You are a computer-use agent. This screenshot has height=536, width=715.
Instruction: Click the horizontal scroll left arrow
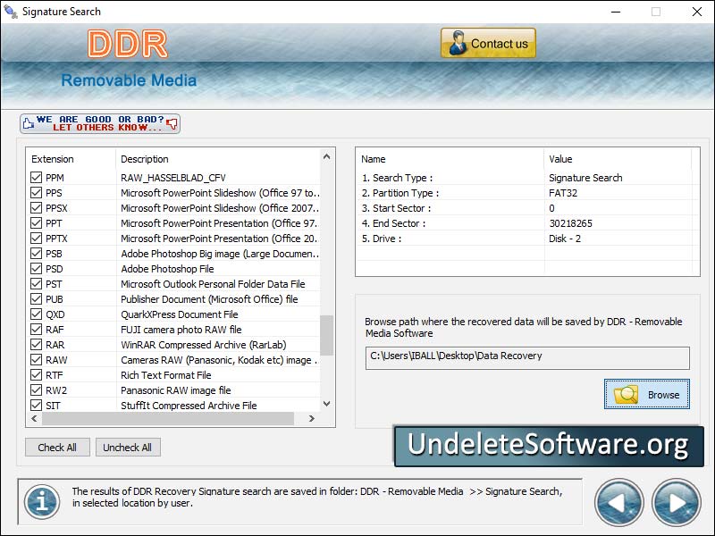click(34, 418)
